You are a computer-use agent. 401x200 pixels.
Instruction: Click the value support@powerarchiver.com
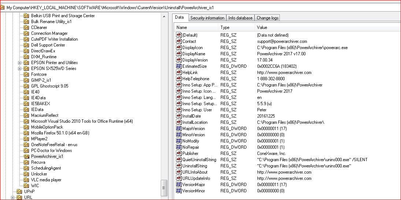[x=282, y=41]
